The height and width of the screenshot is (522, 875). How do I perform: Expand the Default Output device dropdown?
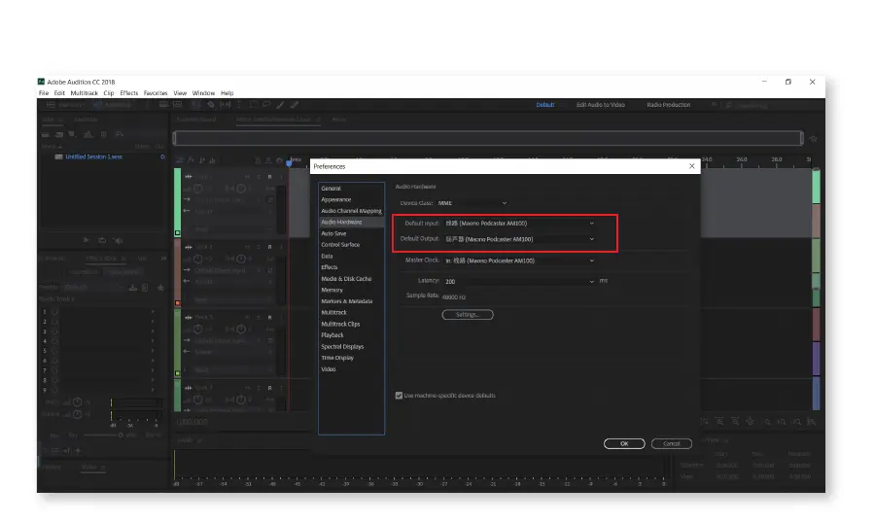591,239
